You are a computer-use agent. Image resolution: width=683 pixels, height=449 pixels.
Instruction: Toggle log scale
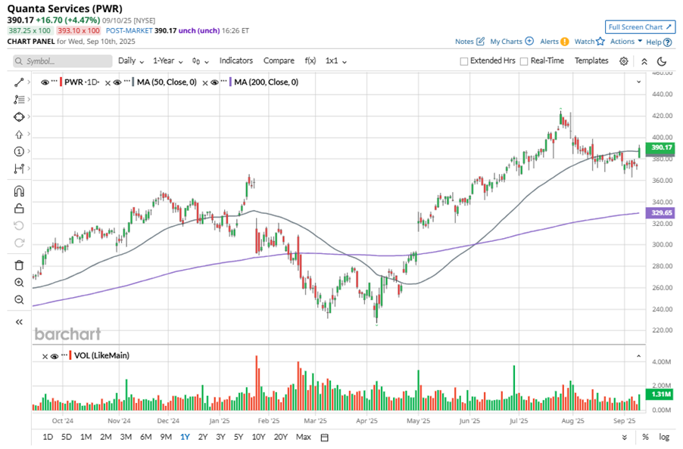[x=664, y=437]
